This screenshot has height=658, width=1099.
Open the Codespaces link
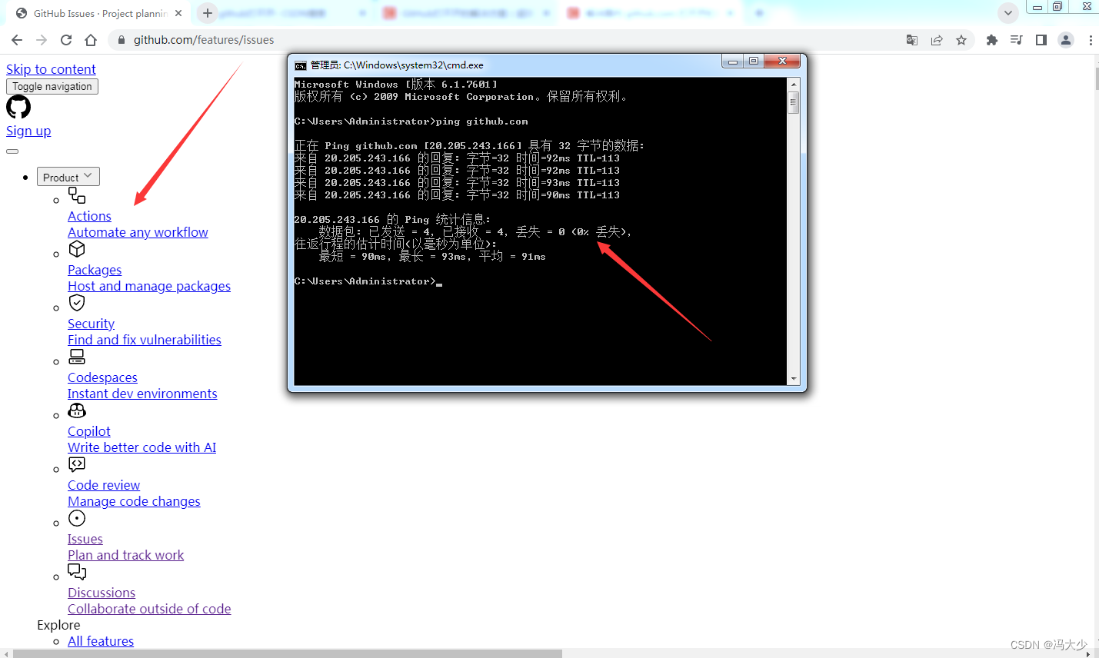[102, 377]
